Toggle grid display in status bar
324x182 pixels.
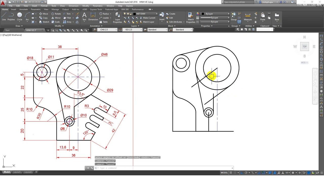pos(231,173)
